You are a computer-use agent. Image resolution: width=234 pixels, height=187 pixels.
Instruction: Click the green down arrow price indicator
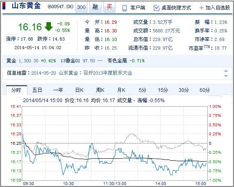pos(49,27)
